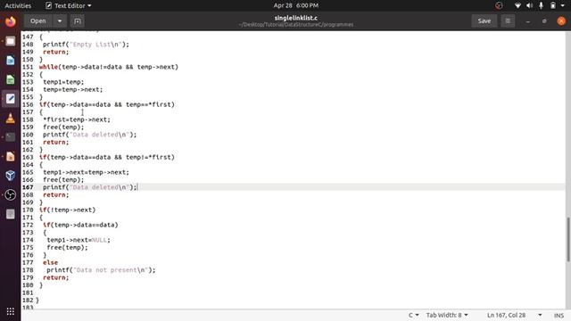This screenshot has width=571, height=321.
Task: Open the Tab Width 8 selector
Action: pyautogui.click(x=447, y=315)
